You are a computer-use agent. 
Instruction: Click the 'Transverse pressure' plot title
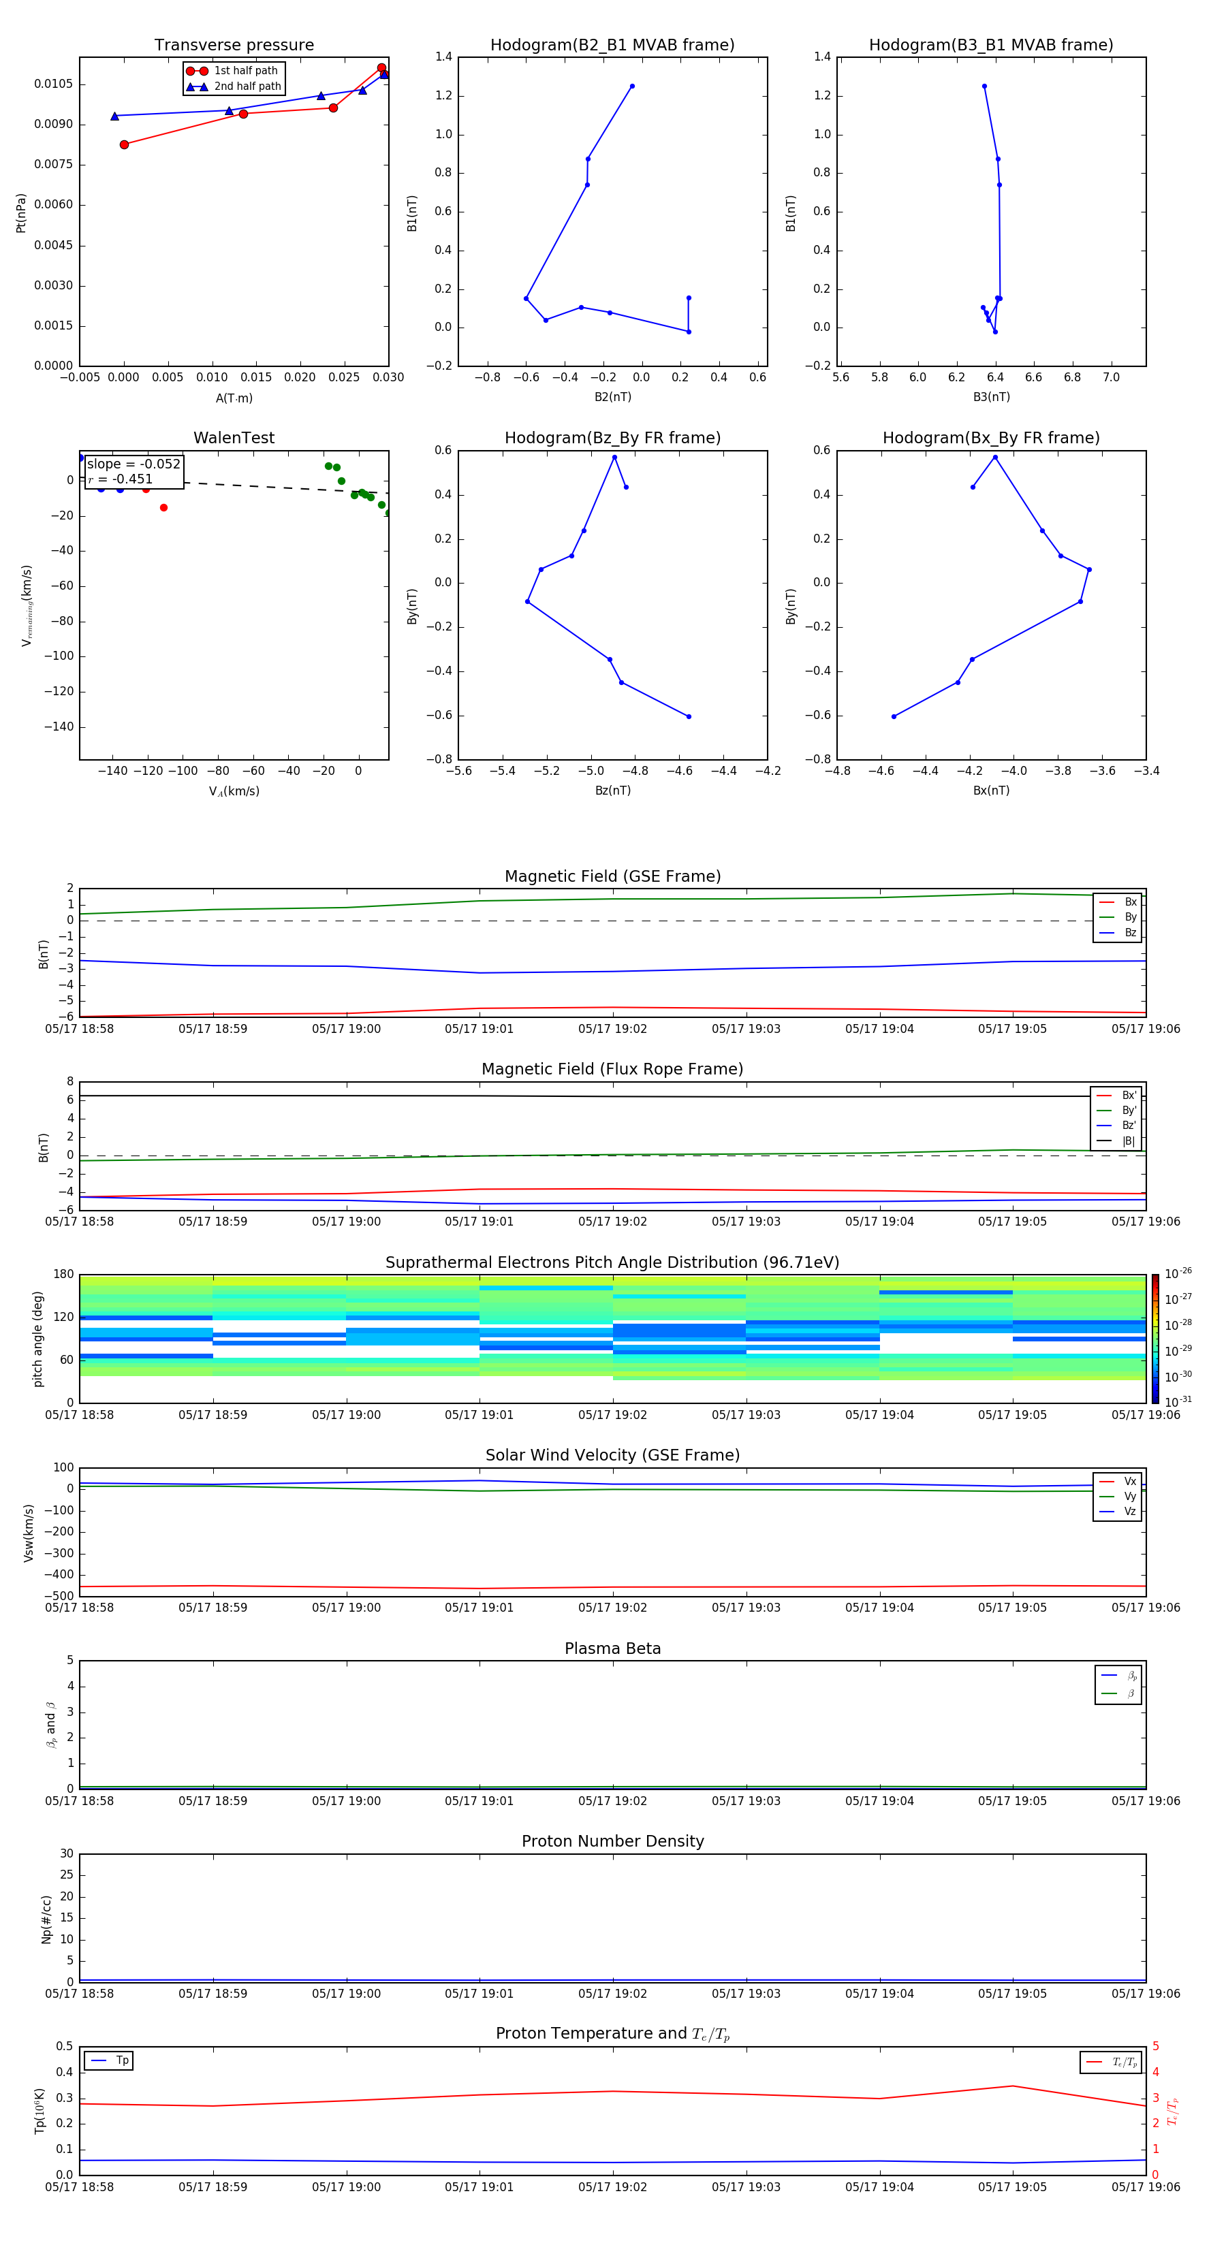234,46
